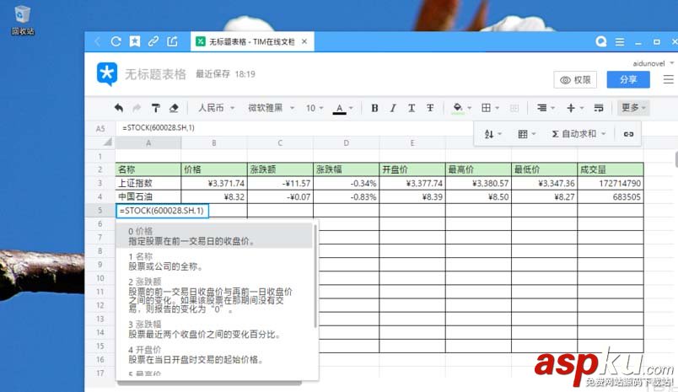Click the merge cells icon
The height and width of the screenshot is (392, 678).
pos(514,108)
